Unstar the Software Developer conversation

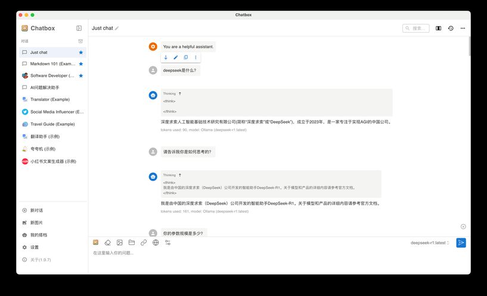(80, 75)
